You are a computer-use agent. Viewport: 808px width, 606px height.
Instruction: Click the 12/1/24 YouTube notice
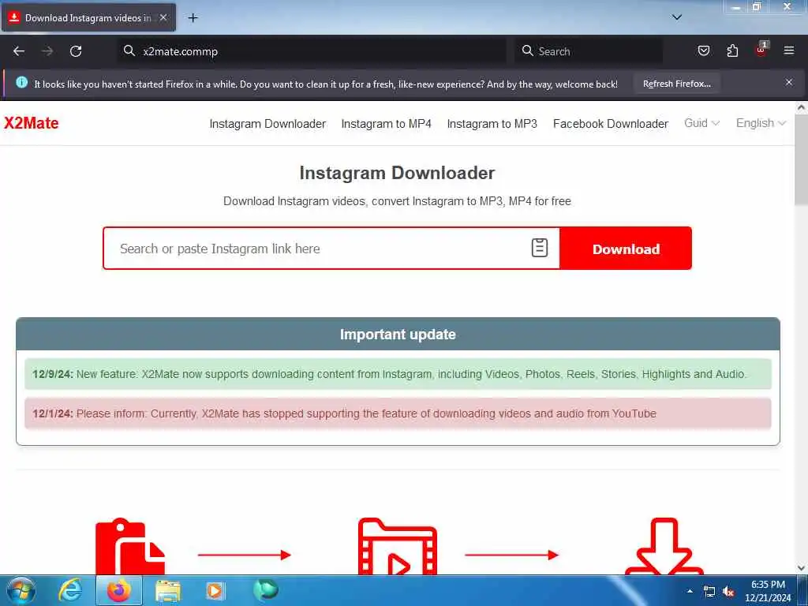(x=398, y=413)
